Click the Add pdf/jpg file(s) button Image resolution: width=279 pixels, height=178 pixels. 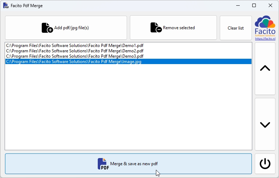(x=66, y=28)
